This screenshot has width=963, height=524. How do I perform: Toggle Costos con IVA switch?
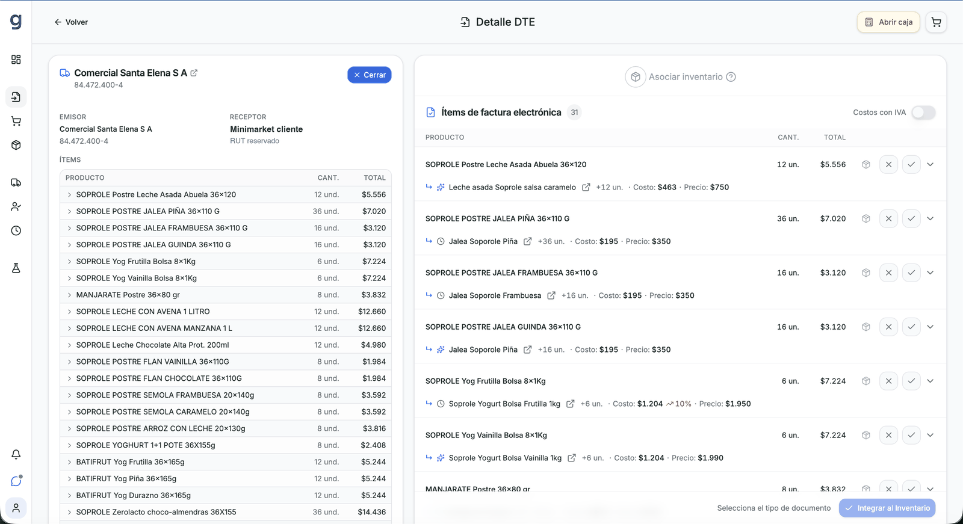coord(923,113)
